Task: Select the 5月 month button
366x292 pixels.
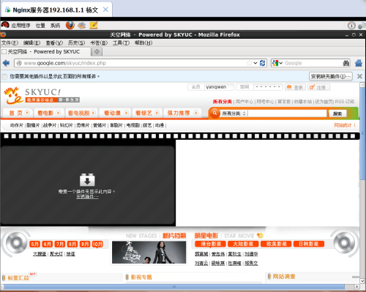Action: [35, 244]
